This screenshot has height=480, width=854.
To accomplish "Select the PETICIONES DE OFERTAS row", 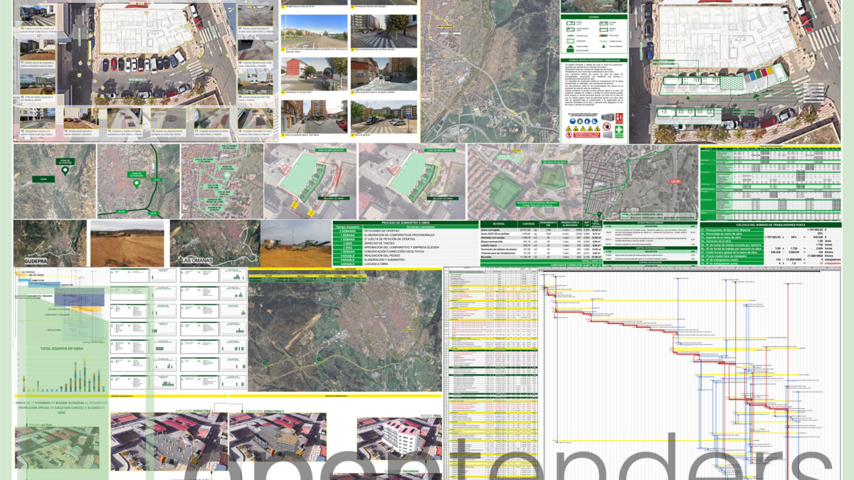I will click(x=406, y=233).
